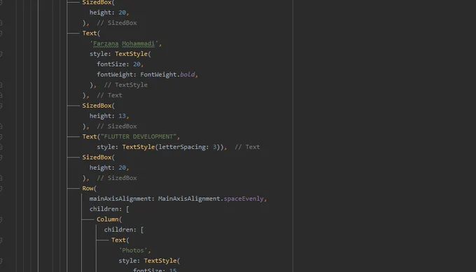Collapse fold marker beside Text( above 'Photos'
476x272 pixels.
click(x=1, y=240)
